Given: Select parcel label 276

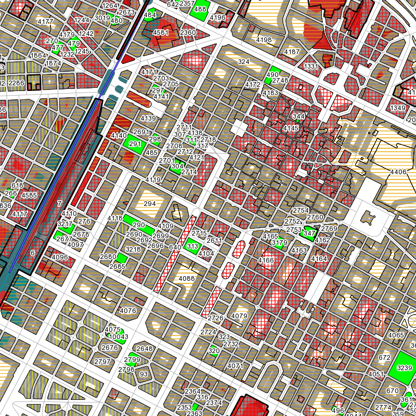Looking at the screenshot, I should 84,222.
